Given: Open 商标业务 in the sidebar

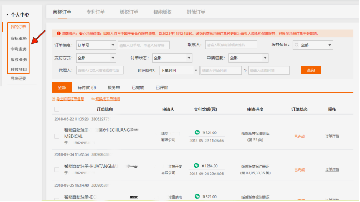Looking at the screenshot, I should click(19, 38).
